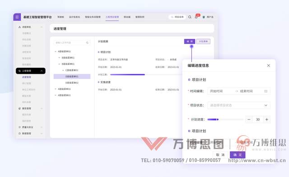
Task: Click 计划工期 progress bar in main panel
Action: tap(145, 75)
